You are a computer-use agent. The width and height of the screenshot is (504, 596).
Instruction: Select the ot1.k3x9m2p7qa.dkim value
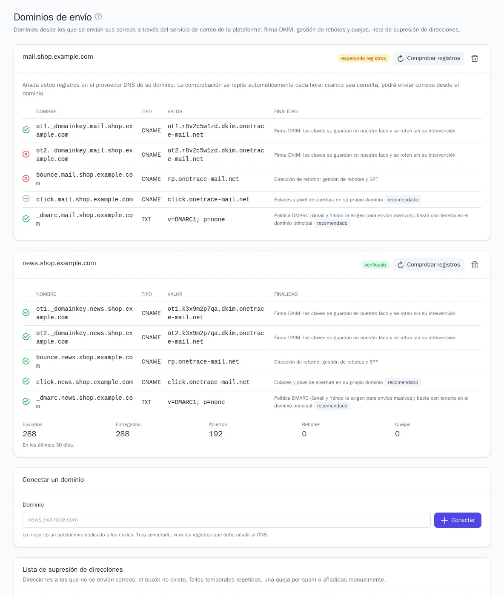(216, 313)
